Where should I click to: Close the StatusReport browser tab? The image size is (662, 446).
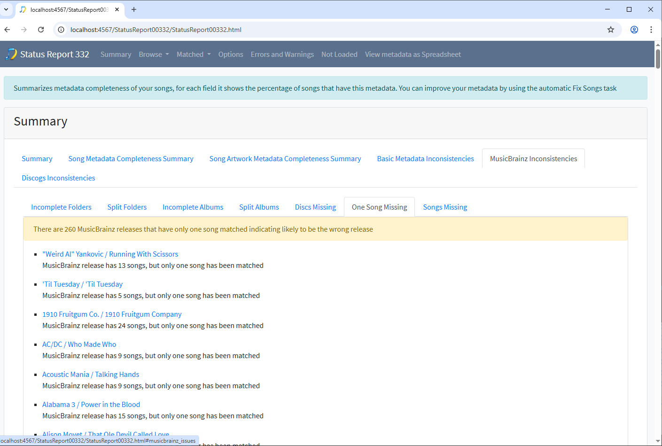[x=117, y=9]
